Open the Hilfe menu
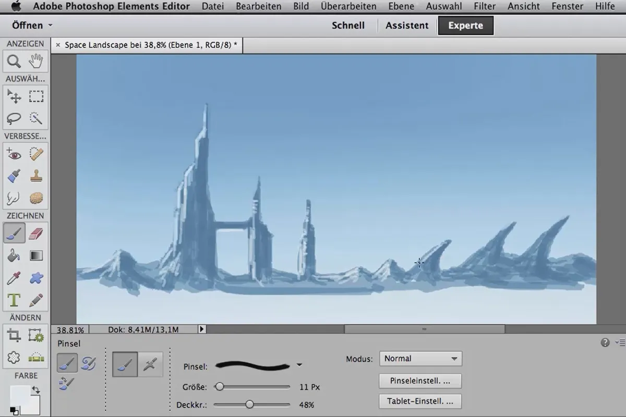626x417 pixels. pyautogui.click(x=605, y=7)
